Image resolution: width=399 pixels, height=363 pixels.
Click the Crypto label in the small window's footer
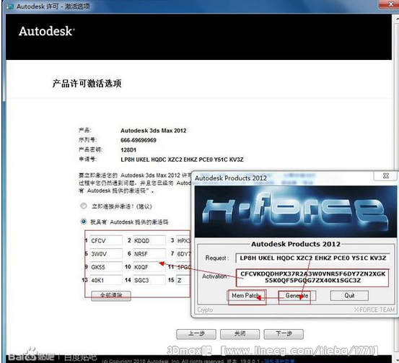[205, 310]
